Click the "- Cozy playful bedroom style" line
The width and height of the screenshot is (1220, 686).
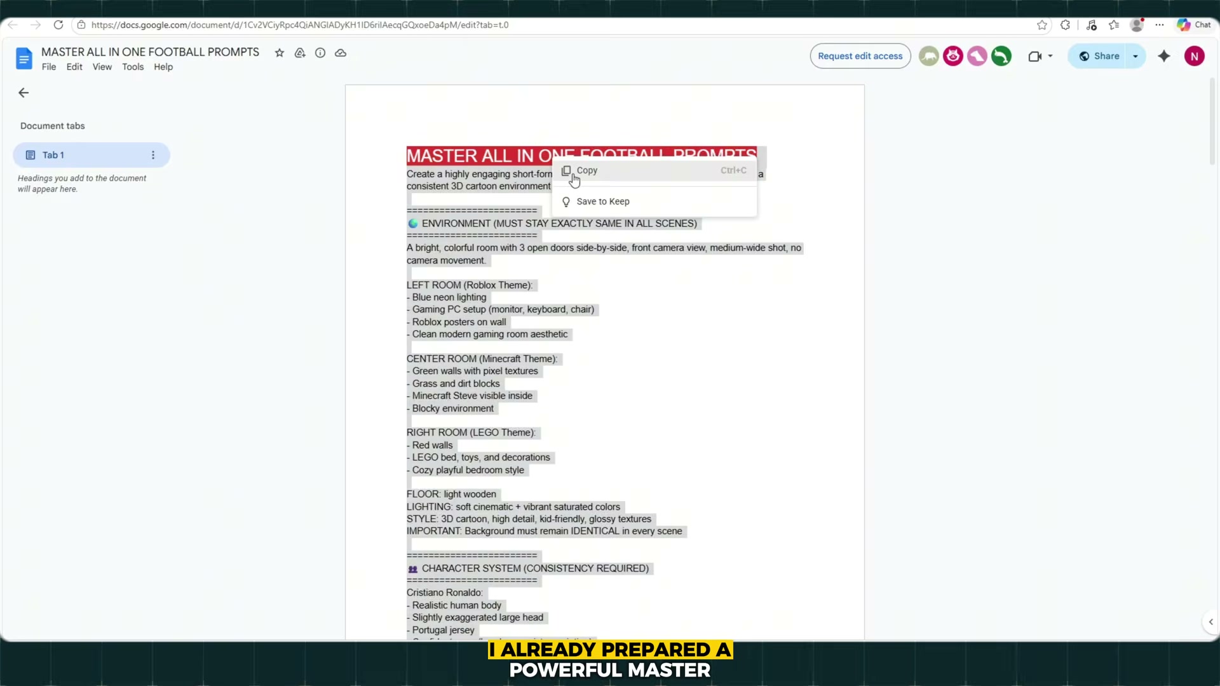466,470
